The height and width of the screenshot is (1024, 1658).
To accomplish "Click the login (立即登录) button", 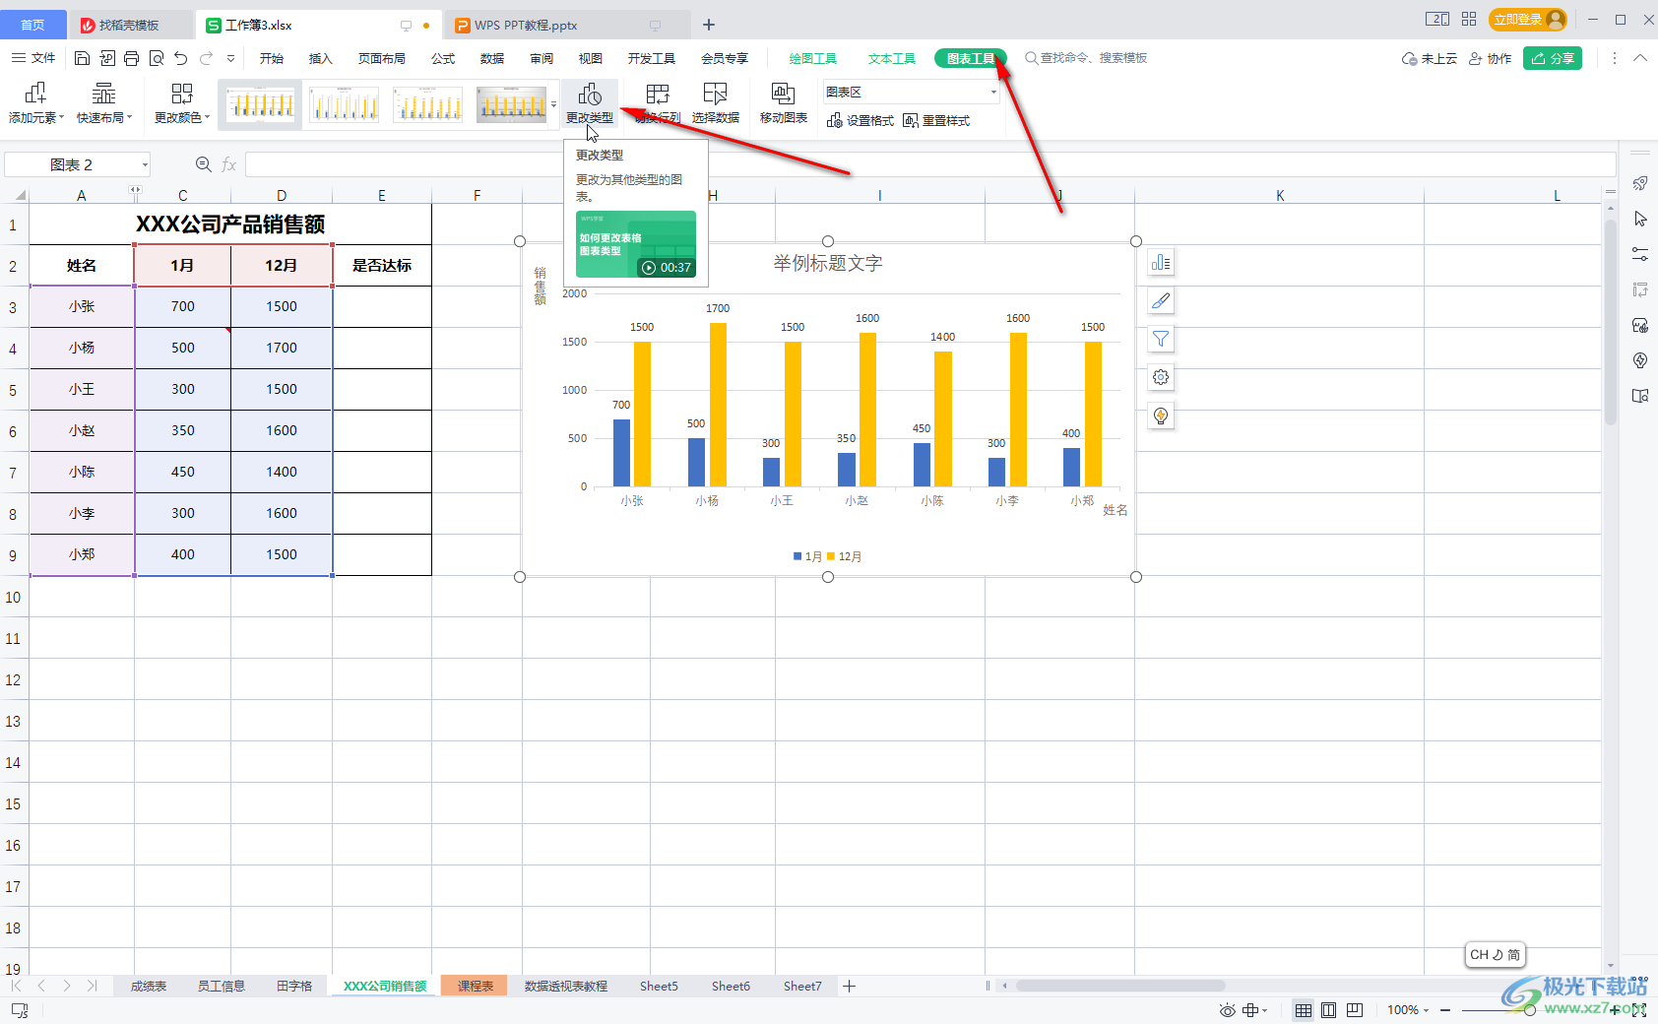I will pos(1528,20).
